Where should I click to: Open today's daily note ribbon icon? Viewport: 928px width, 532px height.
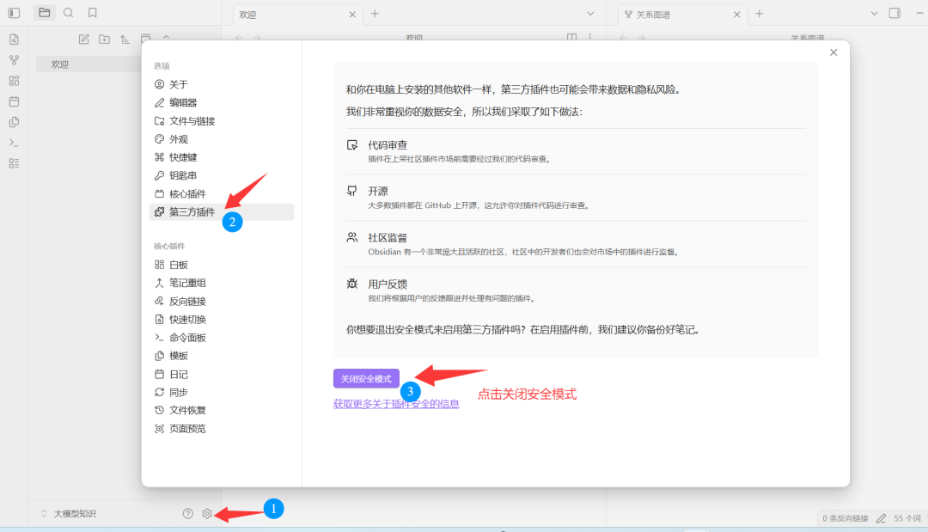15,101
